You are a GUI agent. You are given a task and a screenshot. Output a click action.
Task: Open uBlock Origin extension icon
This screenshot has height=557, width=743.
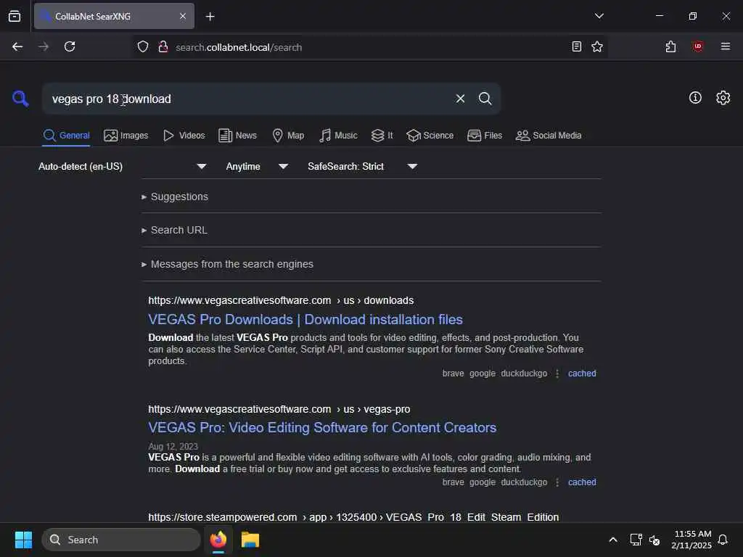pyautogui.click(x=698, y=46)
